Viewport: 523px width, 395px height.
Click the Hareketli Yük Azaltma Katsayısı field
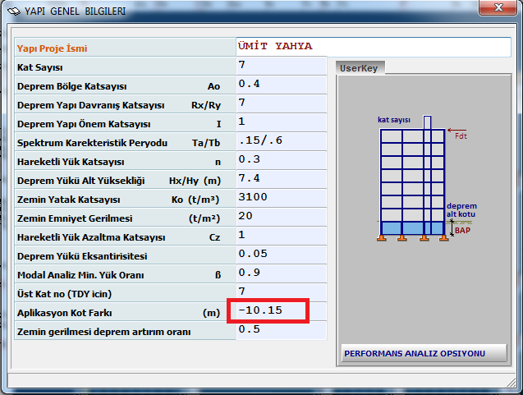280,237
